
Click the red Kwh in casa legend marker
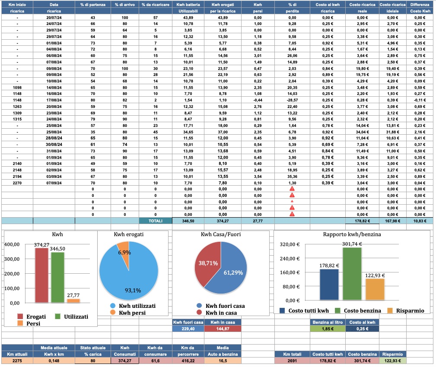click(198, 312)
